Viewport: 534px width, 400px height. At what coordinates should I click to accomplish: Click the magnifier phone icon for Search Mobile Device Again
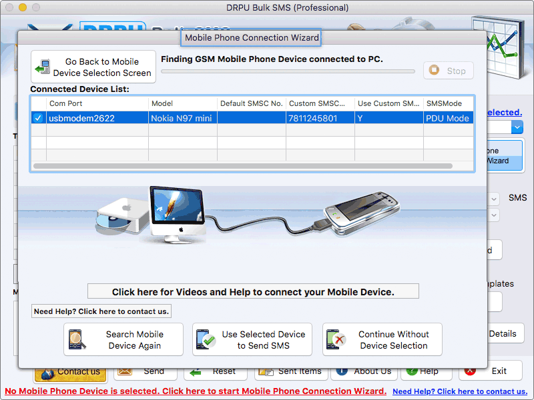77,339
